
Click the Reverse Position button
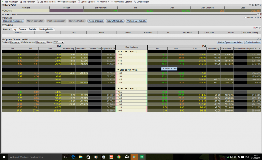tap(77, 21)
